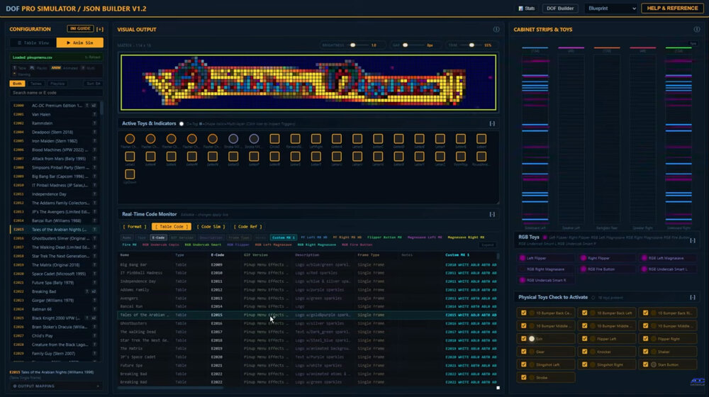This screenshot has width=709, height=397.
Task: Uncheck the Start Button toy checkbox
Action: coord(645,364)
